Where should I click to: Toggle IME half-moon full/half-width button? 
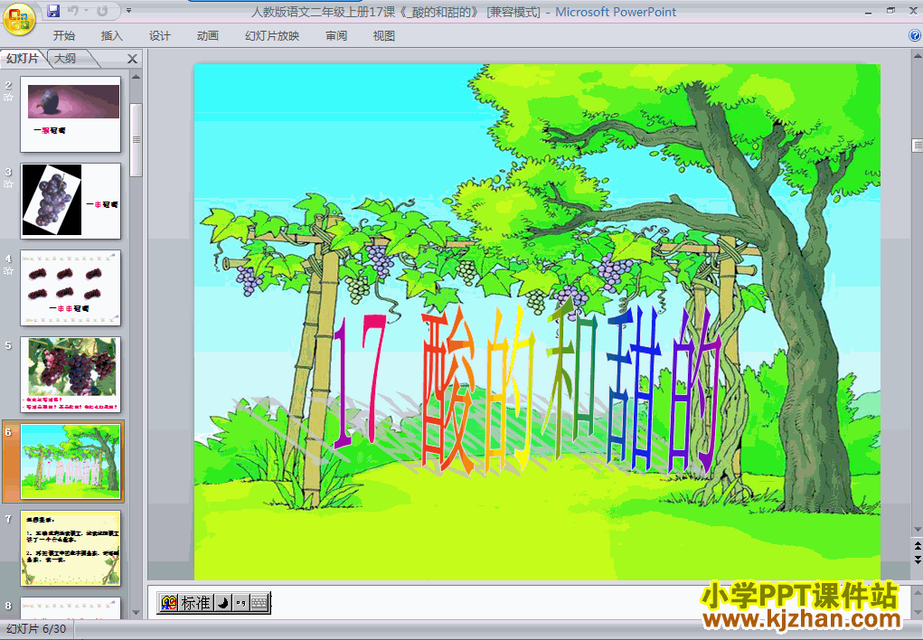click(x=222, y=603)
